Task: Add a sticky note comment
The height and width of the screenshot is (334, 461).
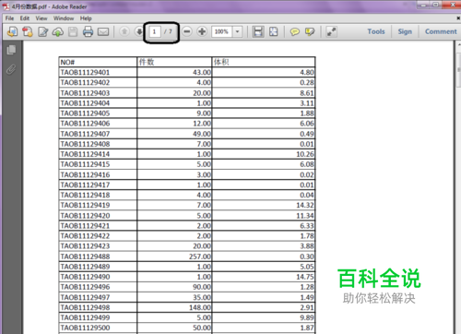Action: coord(295,31)
